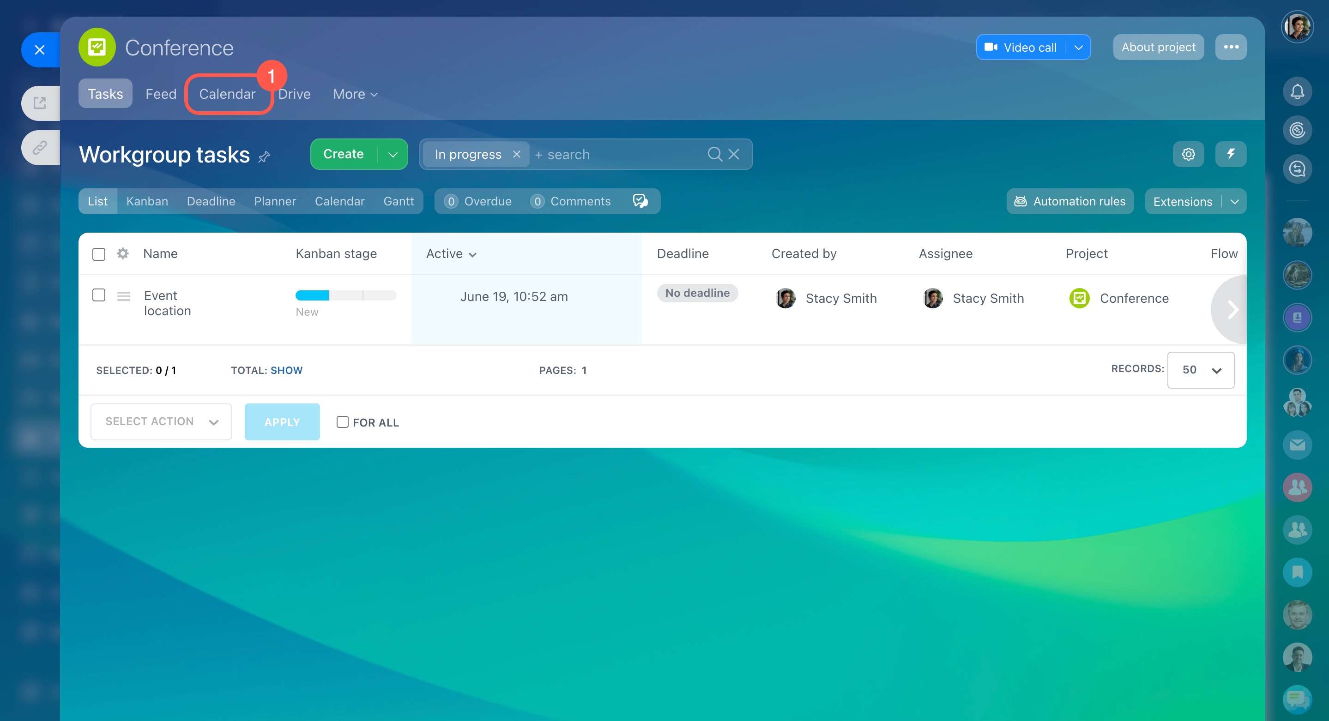Screen dimensions: 1329x721
Task: Click the SHOW total link
Action: coord(286,370)
